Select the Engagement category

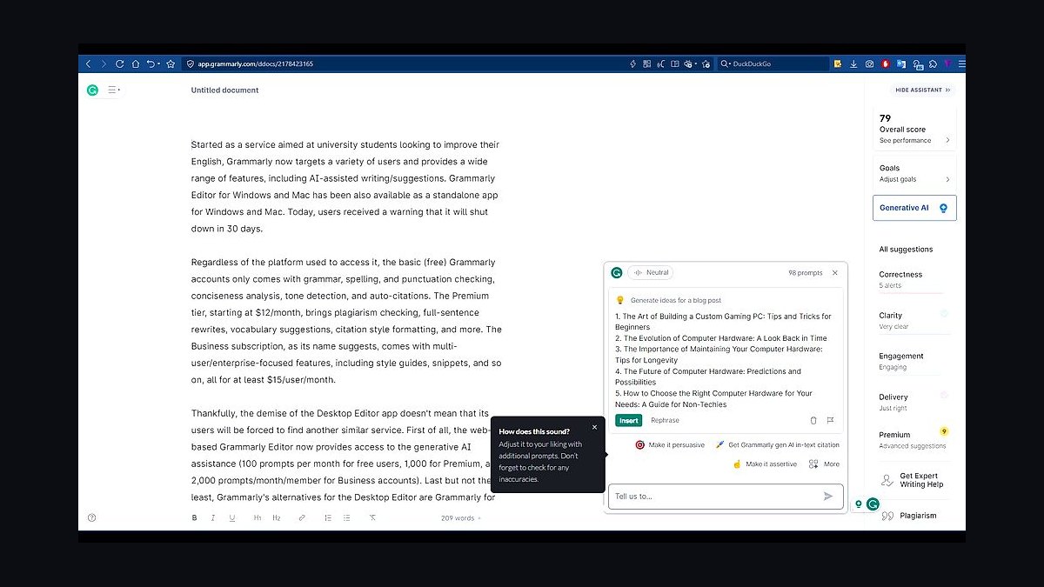tap(913, 361)
